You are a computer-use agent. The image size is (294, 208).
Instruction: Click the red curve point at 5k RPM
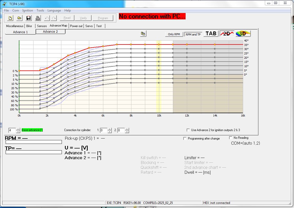click(x=89, y=48)
